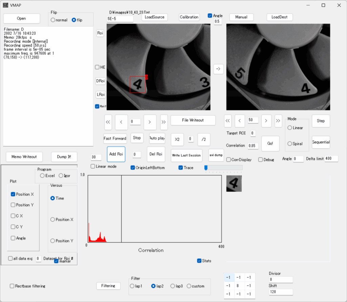Select normal flip option
Viewport: 347px width, 302px height.
[53, 20]
